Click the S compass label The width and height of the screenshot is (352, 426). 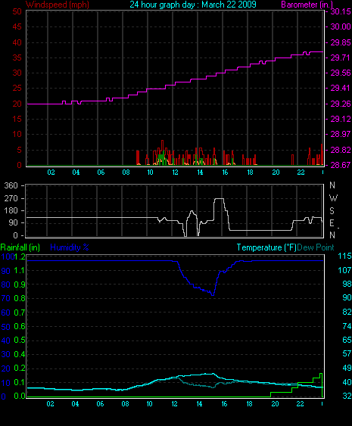point(332,211)
